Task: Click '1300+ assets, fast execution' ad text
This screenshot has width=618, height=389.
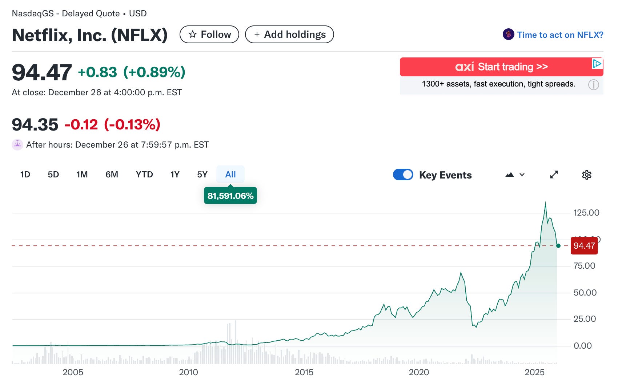Action: pyautogui.click(x=498, y=84)
